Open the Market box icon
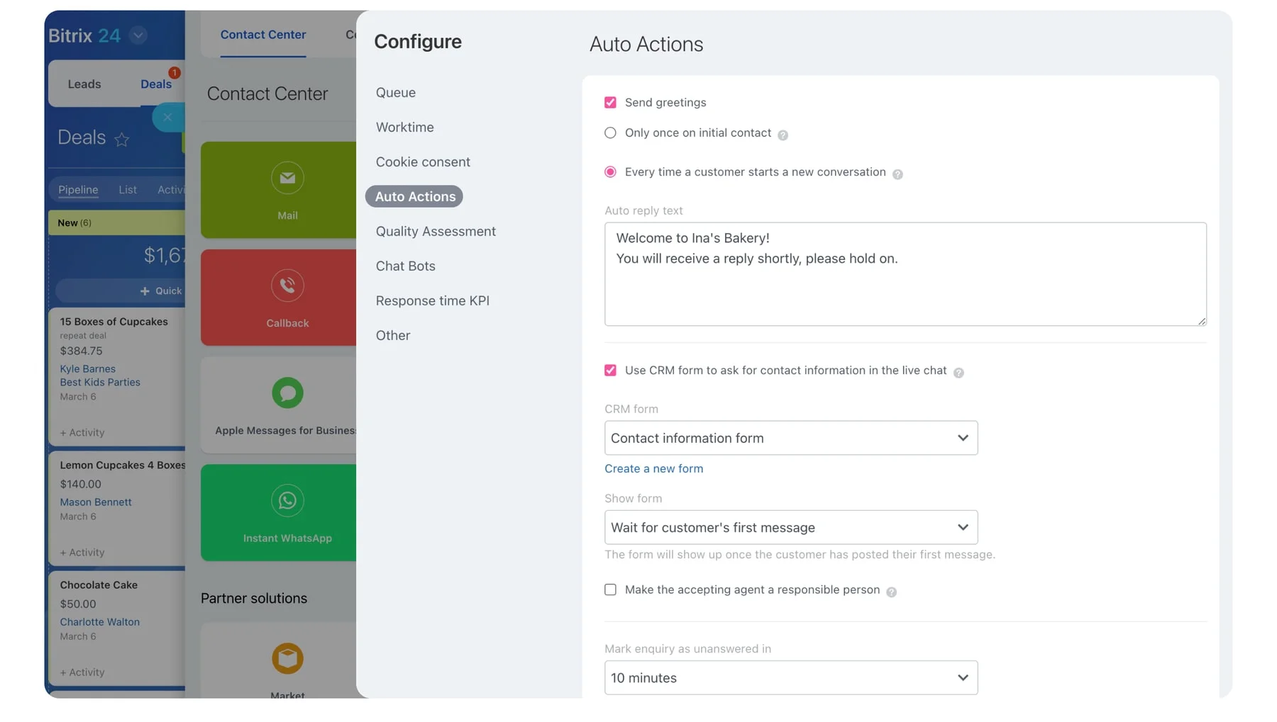Screen dimensions: 1277x722 point(287,658)
